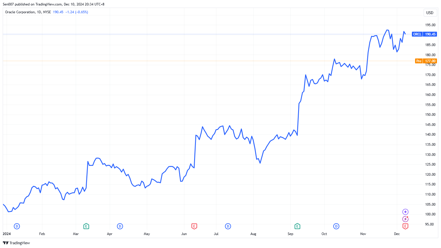Click the September earnings E marker
Screen dimensions: 441x248
[297, 226]
